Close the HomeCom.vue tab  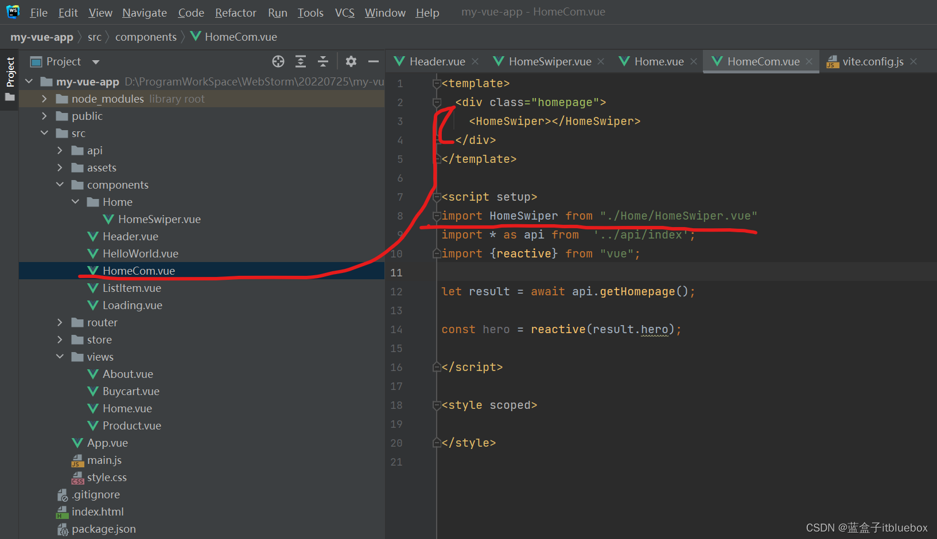809,61
